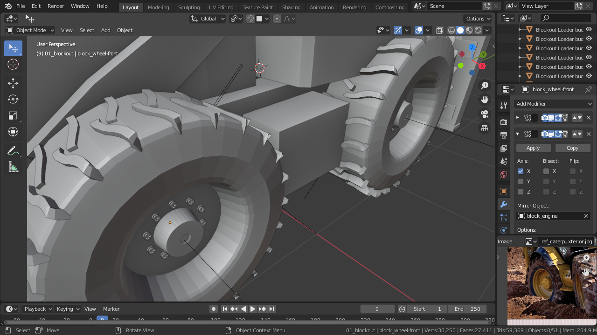597x335 pixels.
Task: Open Global transform orientation dropdown
Action: click(208, 19)
